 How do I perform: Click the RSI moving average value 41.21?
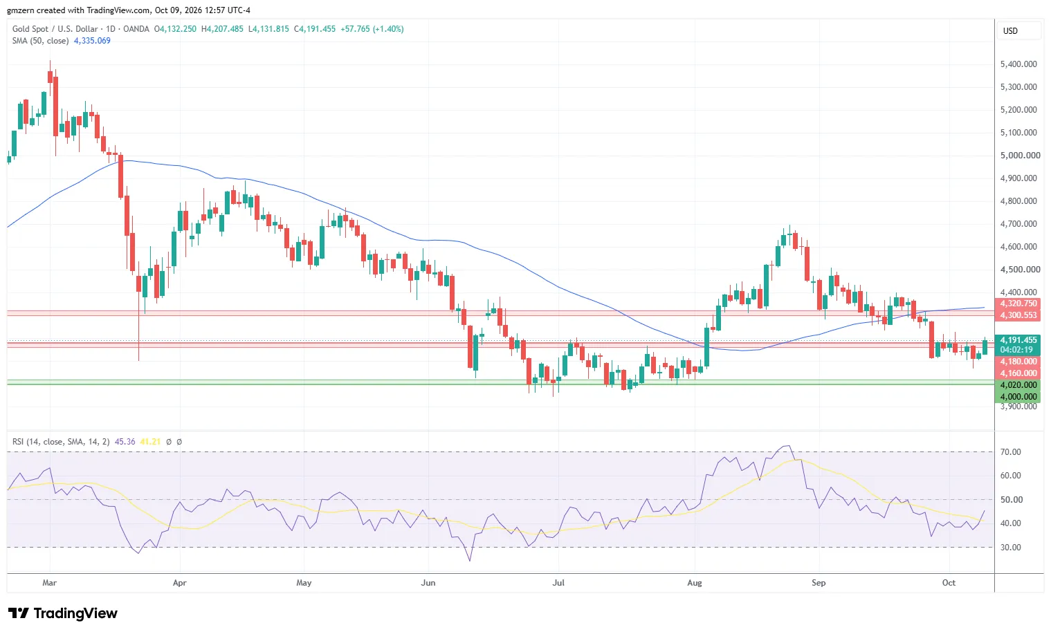150,442
